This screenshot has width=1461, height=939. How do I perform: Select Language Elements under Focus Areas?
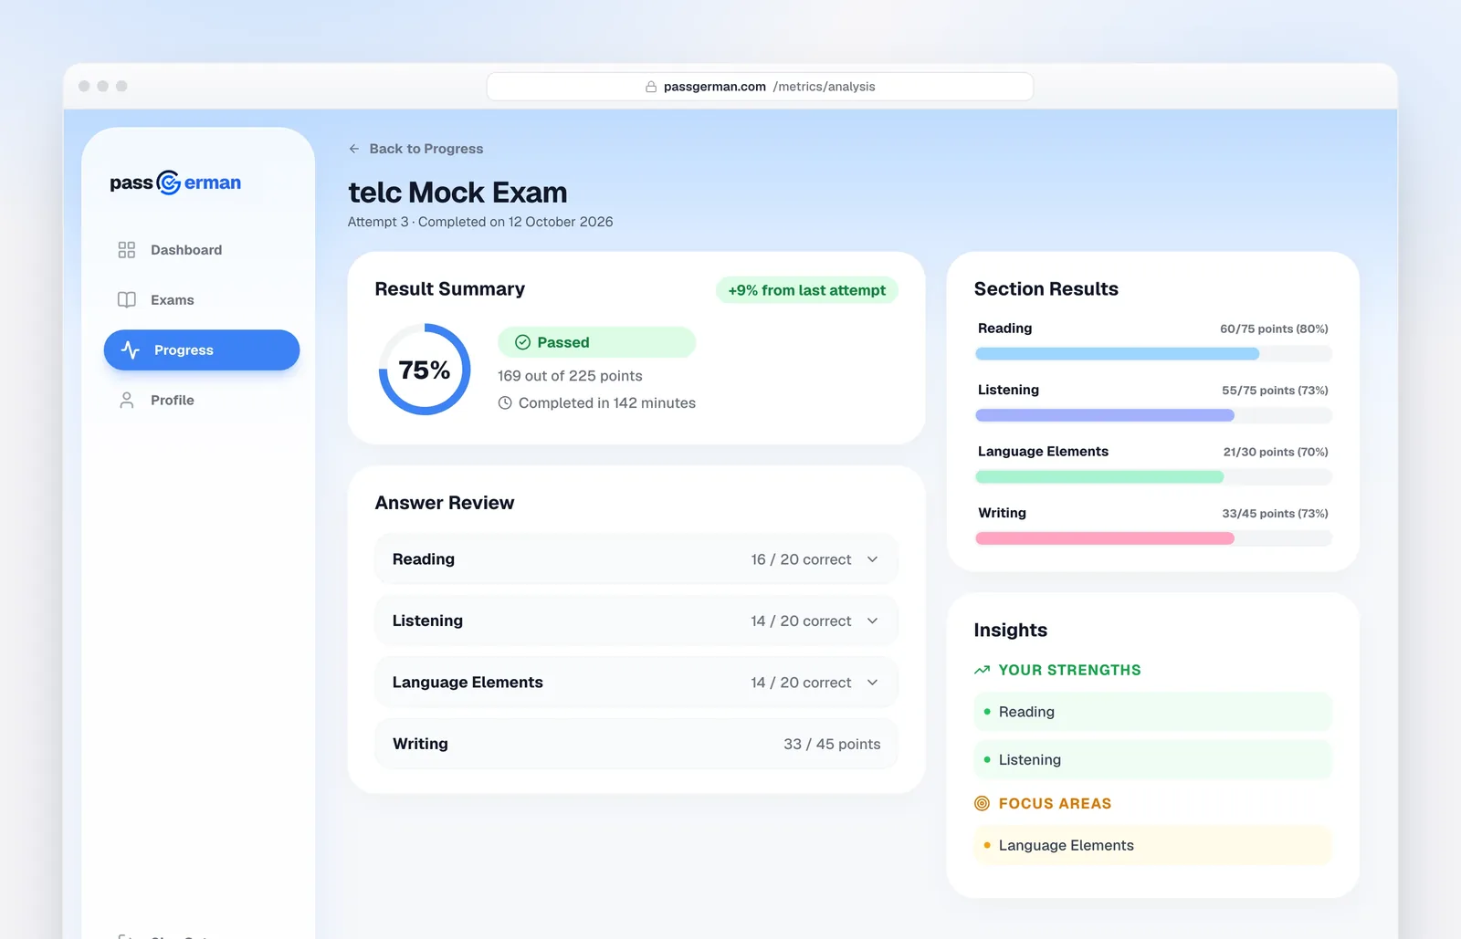tap(1153, 845)
